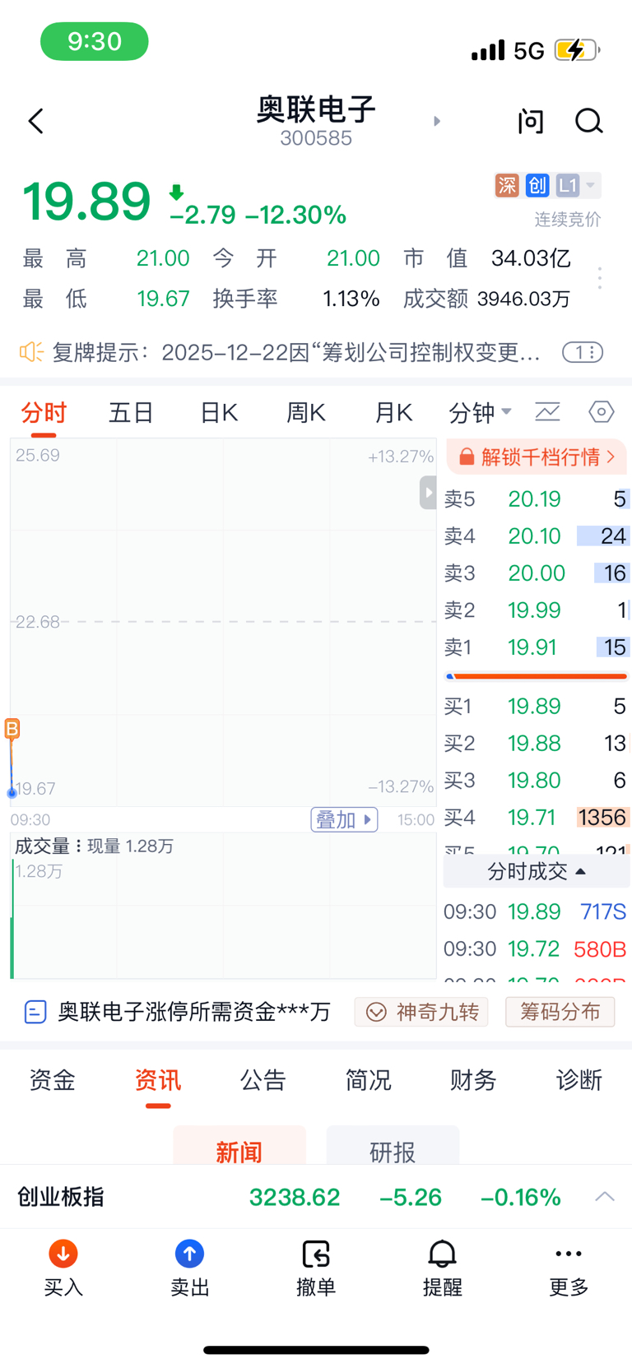Tap the 筹码分布 button
632x1368 pixels.
[x=560, y=1012]
